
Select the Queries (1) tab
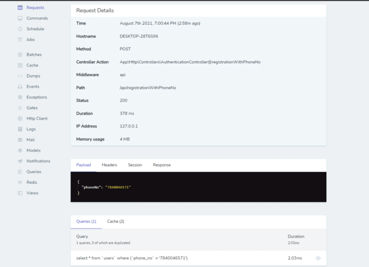(86, 221)
